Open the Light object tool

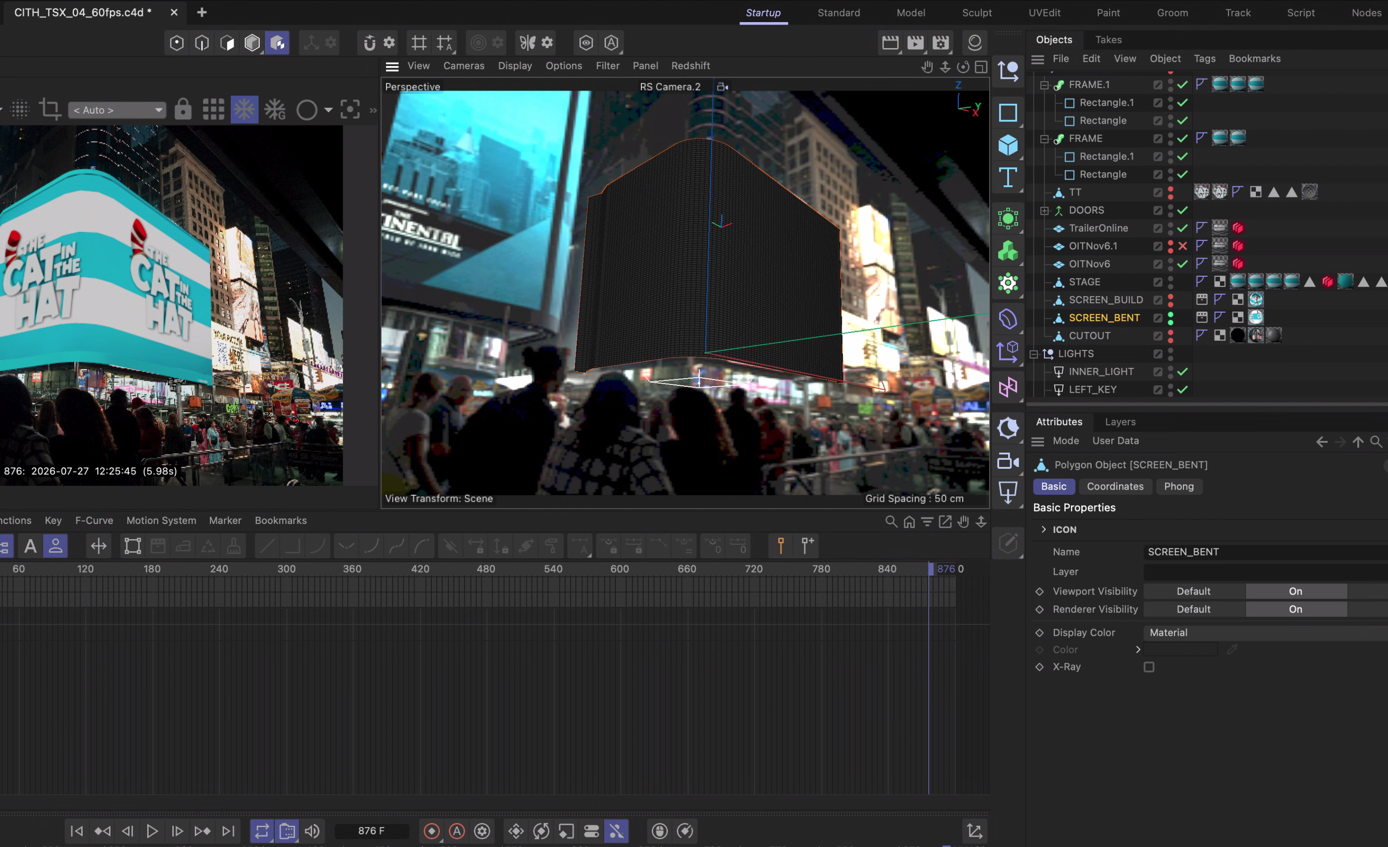point(1008,492)
